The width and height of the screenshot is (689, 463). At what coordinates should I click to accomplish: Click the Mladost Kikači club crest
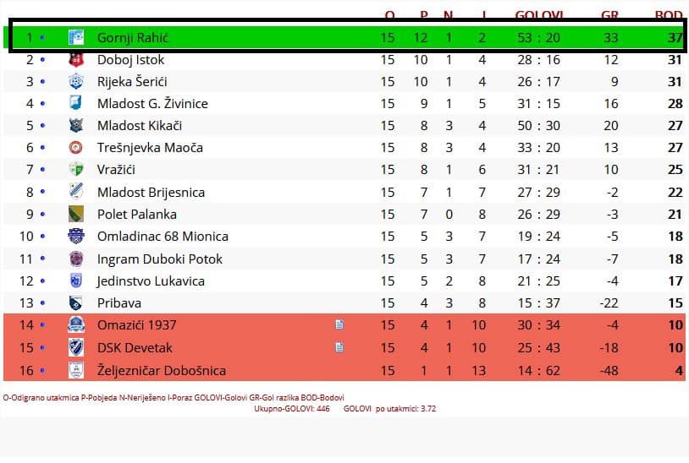coord(76,125)
